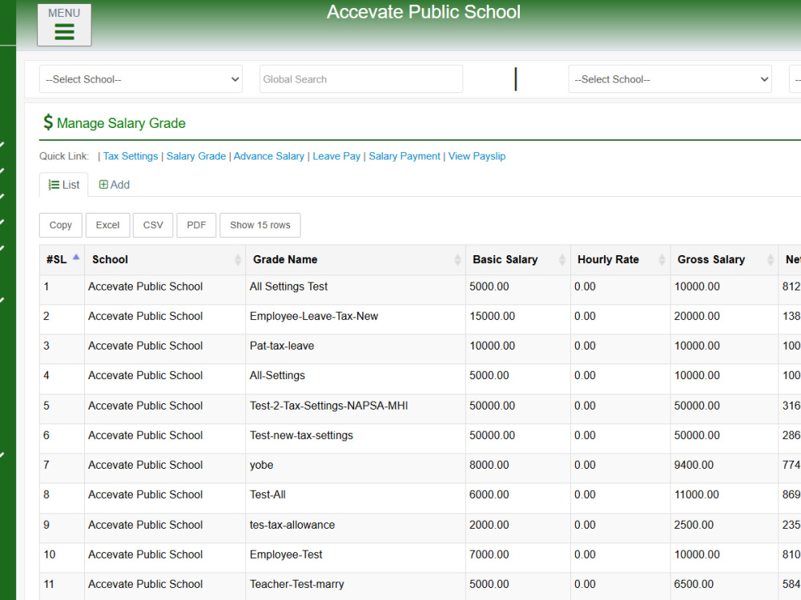
Task: Open the Advance Salary quick link
Action: point(268,156)
